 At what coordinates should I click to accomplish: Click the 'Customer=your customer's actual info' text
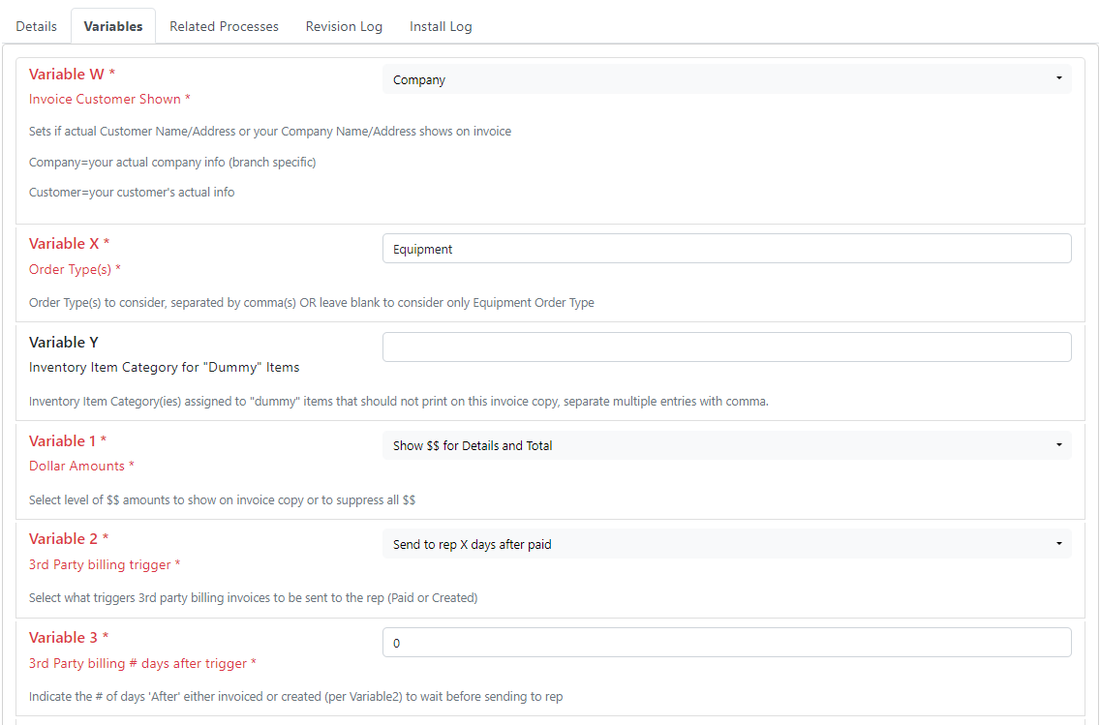tap(132, 192)
